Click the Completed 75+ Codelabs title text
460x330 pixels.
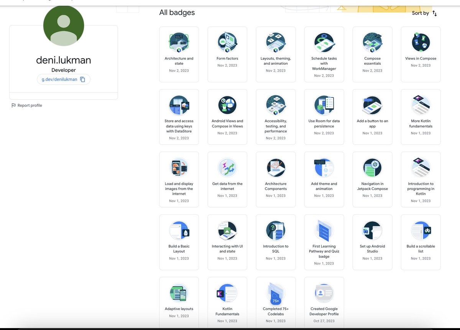(x=276, y=311)
